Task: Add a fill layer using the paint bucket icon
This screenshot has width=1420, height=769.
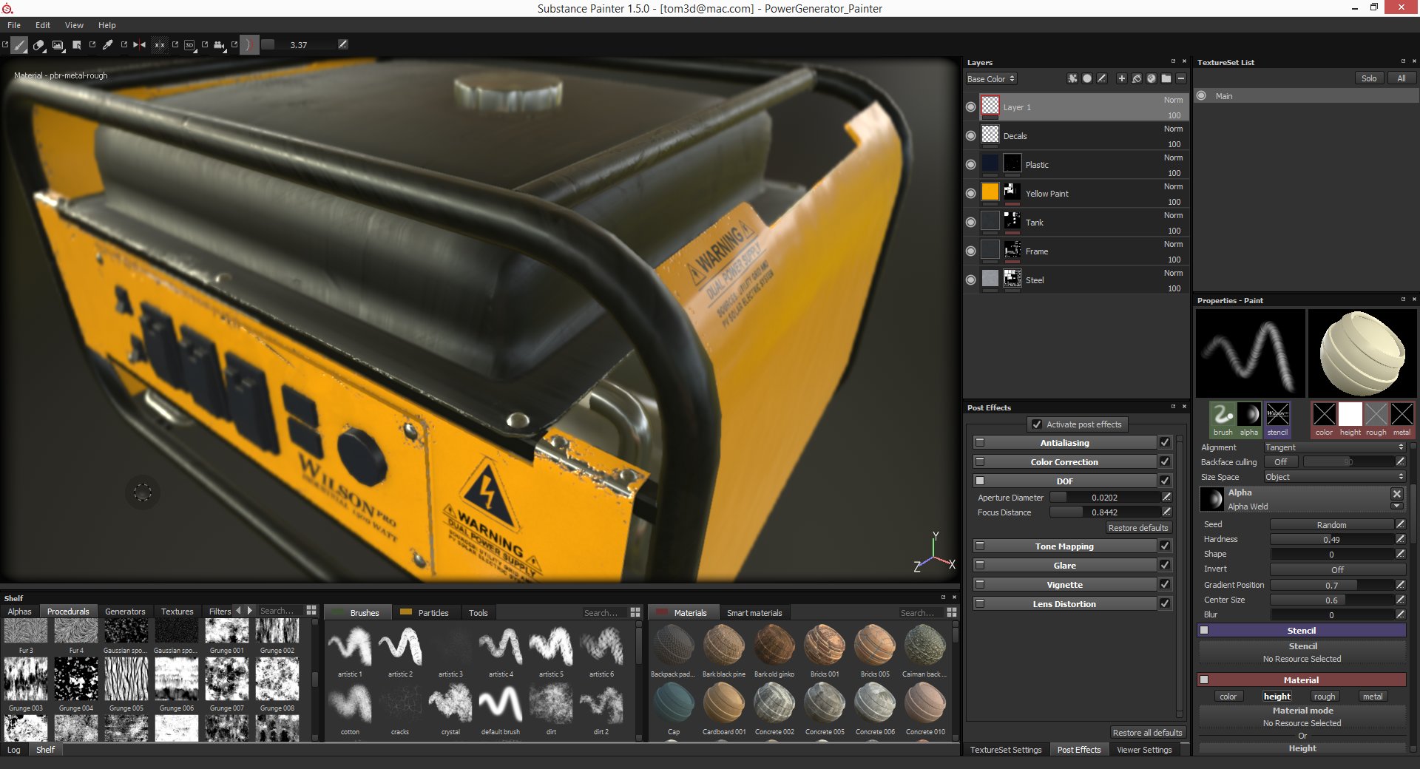Action: (1137, 78)
